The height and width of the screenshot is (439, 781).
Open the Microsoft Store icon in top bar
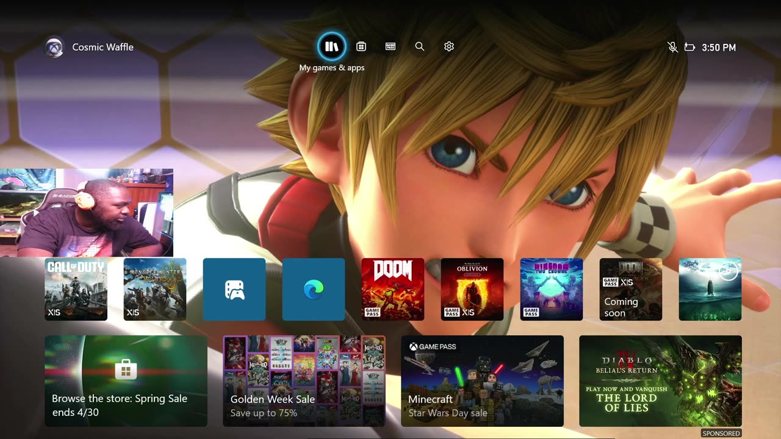[x=361, y=46]
